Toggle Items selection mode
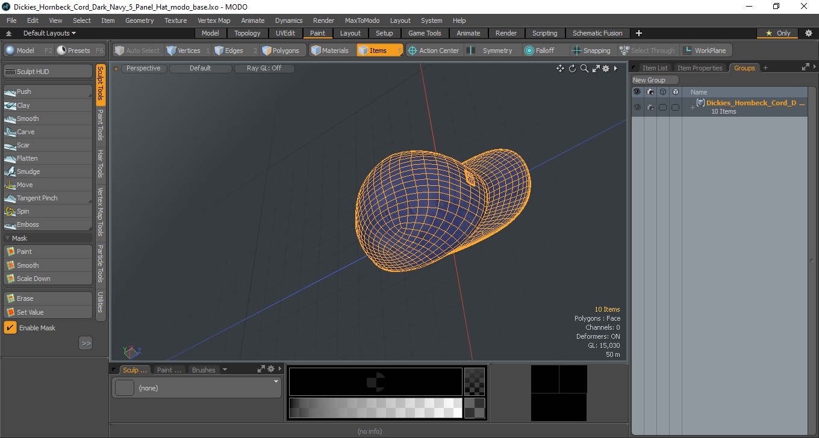Viewport: 819px width, 438px height. click(379, 51)
